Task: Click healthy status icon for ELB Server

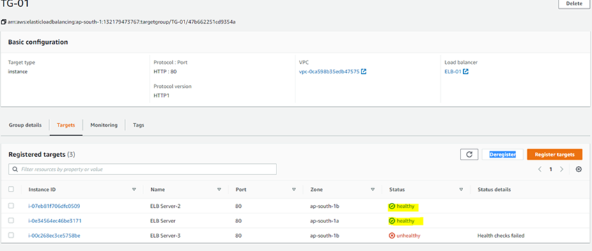Action: [x=392, y=221]
